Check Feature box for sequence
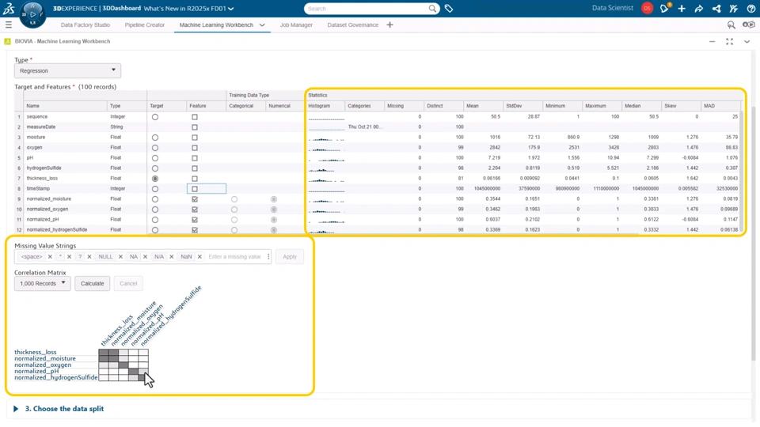 coord(195,117)
